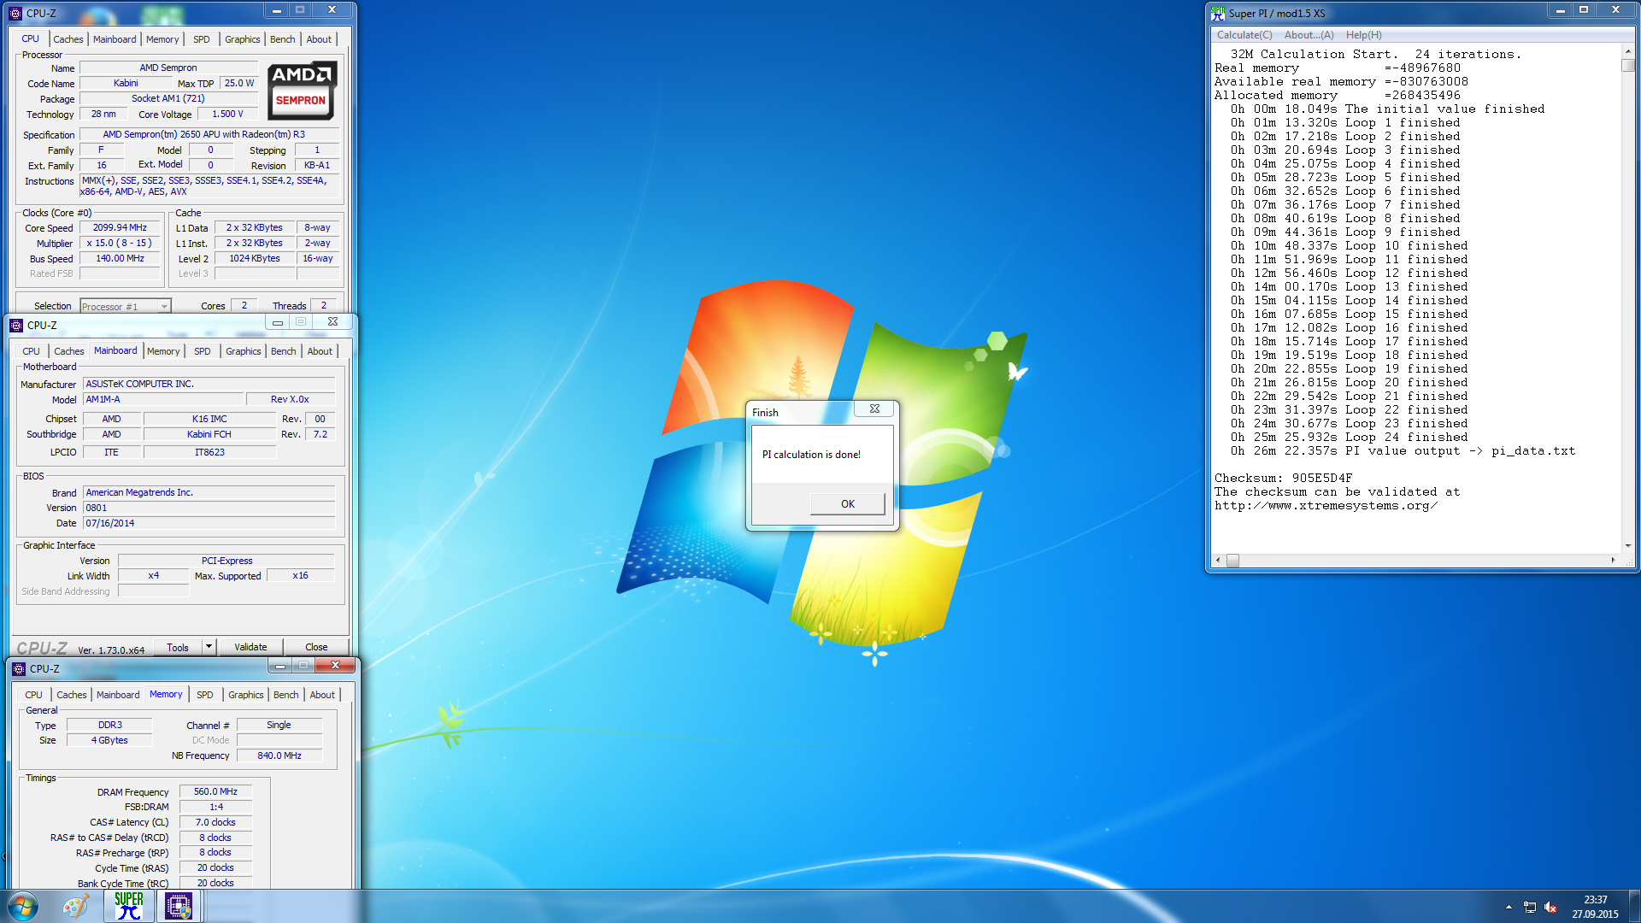This screenshot has height=923, width=1641.
Task: Switch to Bench tab in top CPU-Z window
Action: click(282, 39)
